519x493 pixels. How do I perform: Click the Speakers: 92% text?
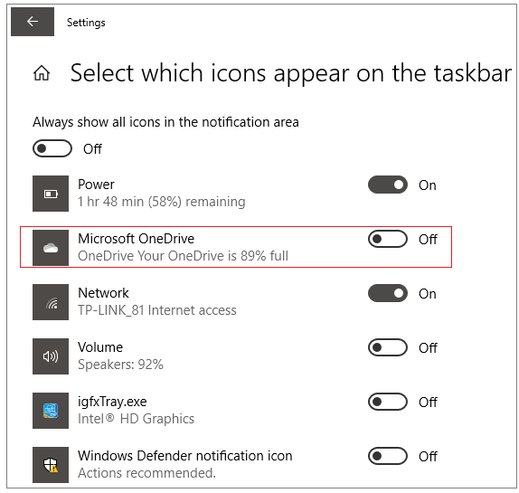click(120, 365)
